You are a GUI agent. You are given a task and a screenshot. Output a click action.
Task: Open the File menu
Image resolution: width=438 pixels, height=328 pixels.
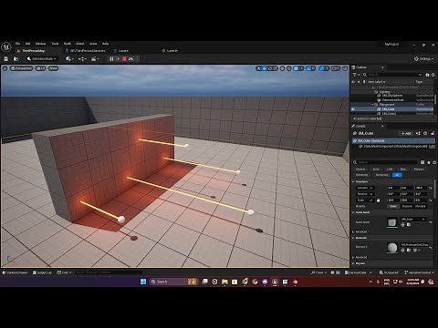click(17, 44)
